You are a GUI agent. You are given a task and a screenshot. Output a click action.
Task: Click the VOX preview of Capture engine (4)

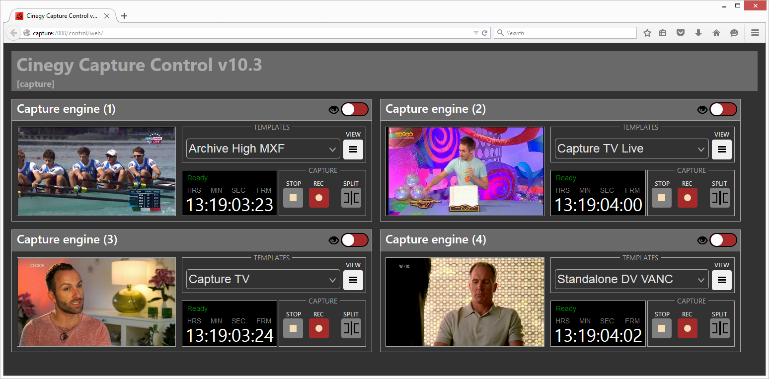click(465, 302)
